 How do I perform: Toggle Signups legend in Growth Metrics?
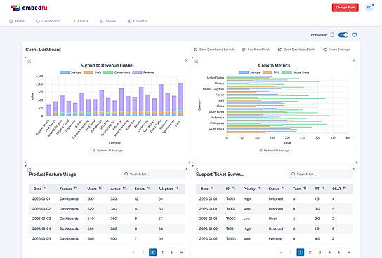(249, 72)
